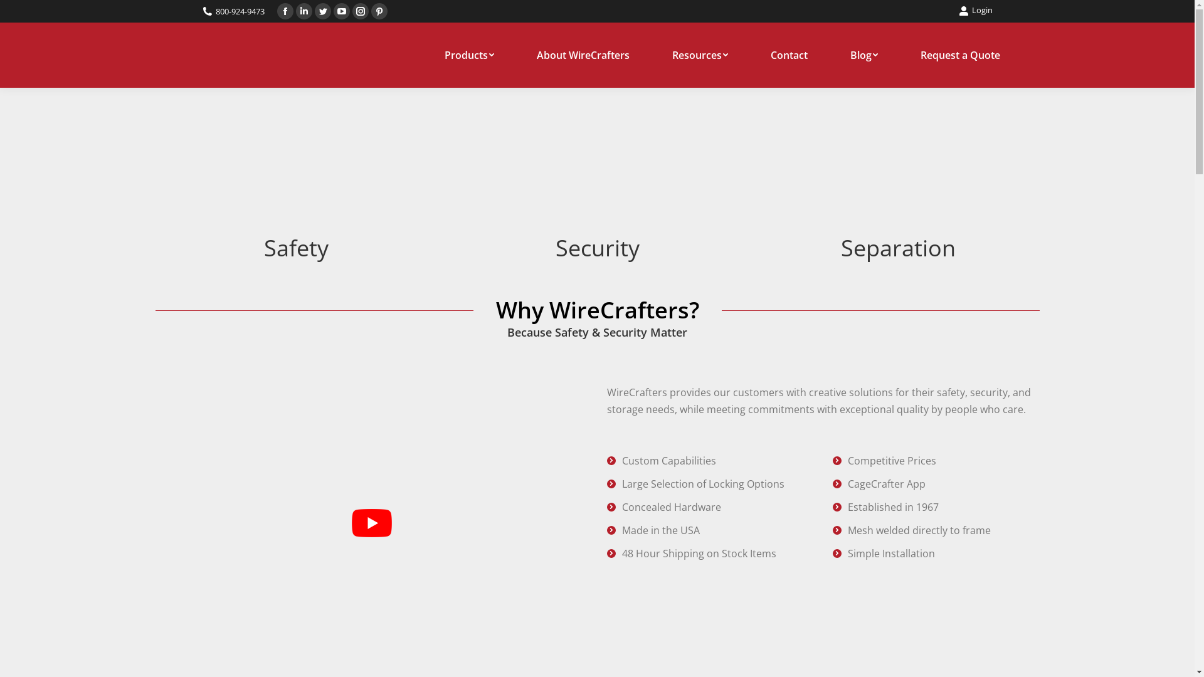The height and width of the screenshot is (677, 1204).
Task: Expand the Products menu
Action: coord(469,55)
